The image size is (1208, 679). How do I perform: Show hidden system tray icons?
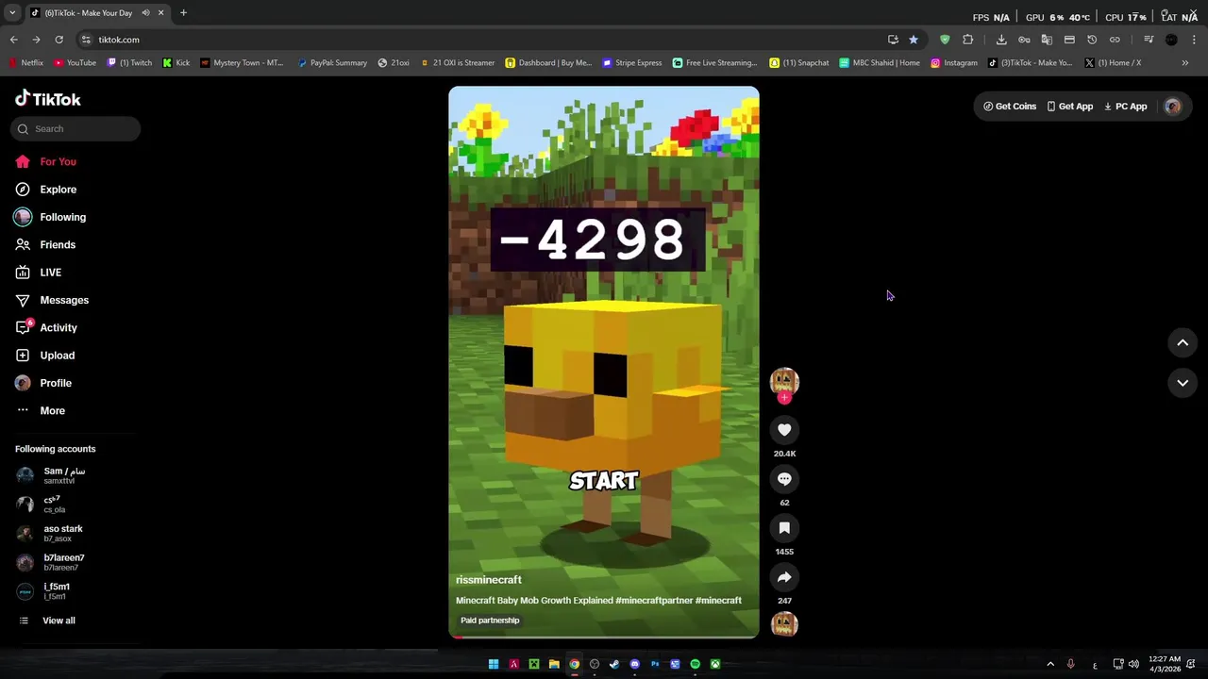[x=1050, y=664]
